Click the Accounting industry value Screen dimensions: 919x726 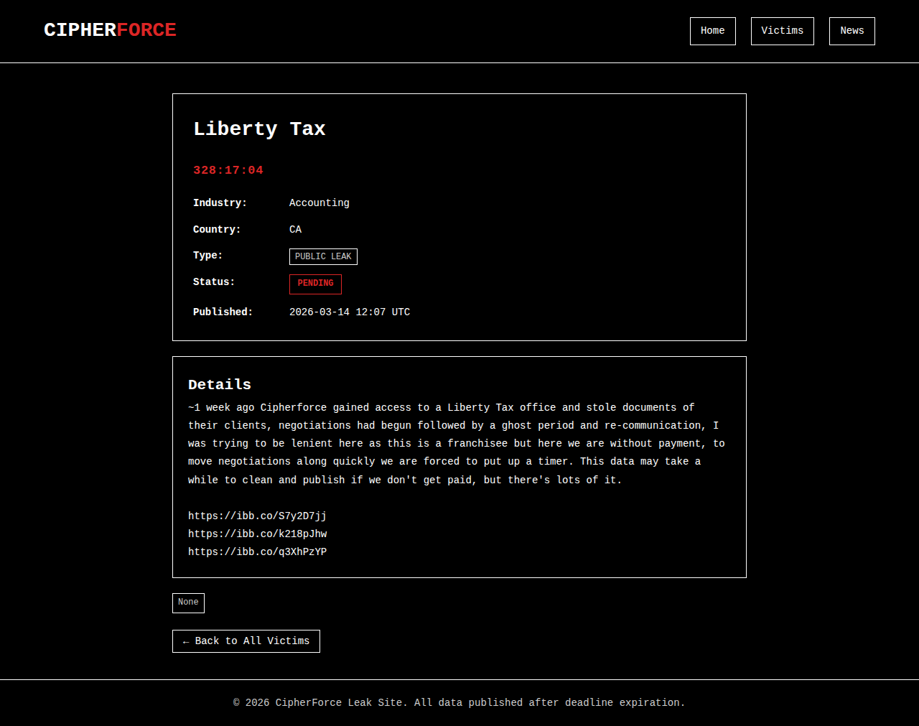(319, 203)
